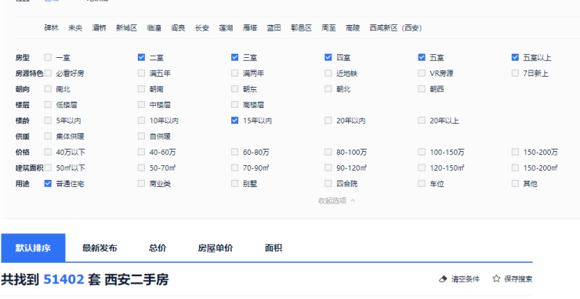Viewport: 580px width, 299px height.
Task: Check the 60-80万 price filter
Action: coord(234,152)
